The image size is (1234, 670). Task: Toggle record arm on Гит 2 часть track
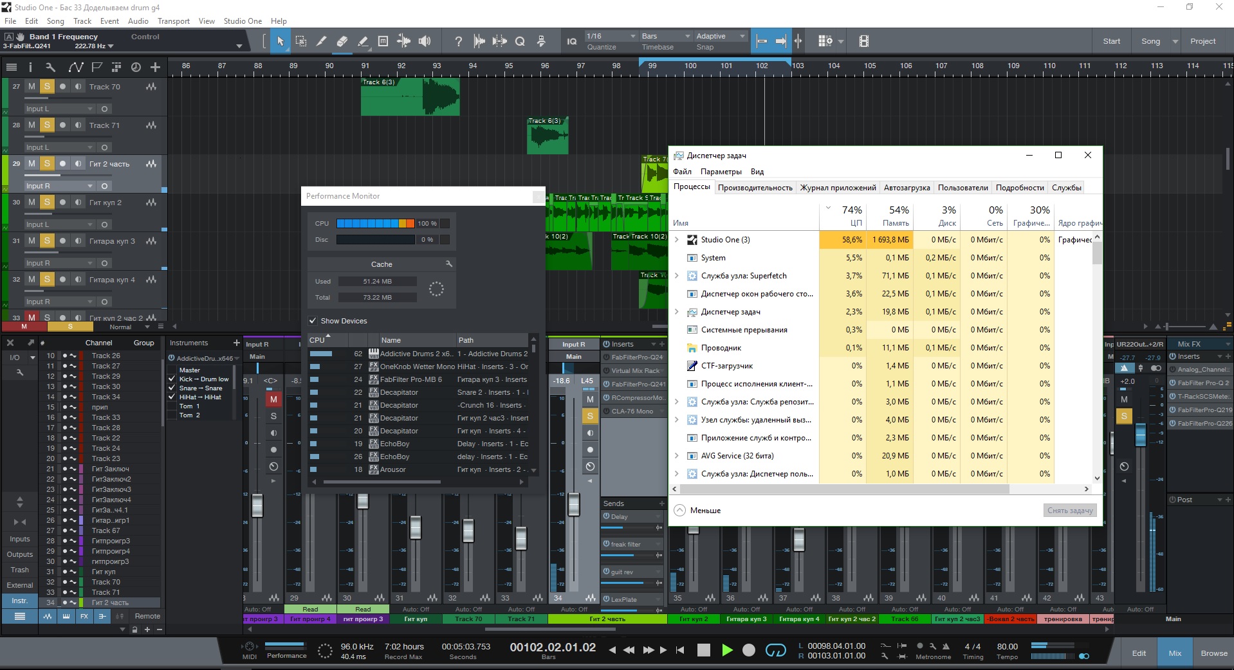point(62,163)
